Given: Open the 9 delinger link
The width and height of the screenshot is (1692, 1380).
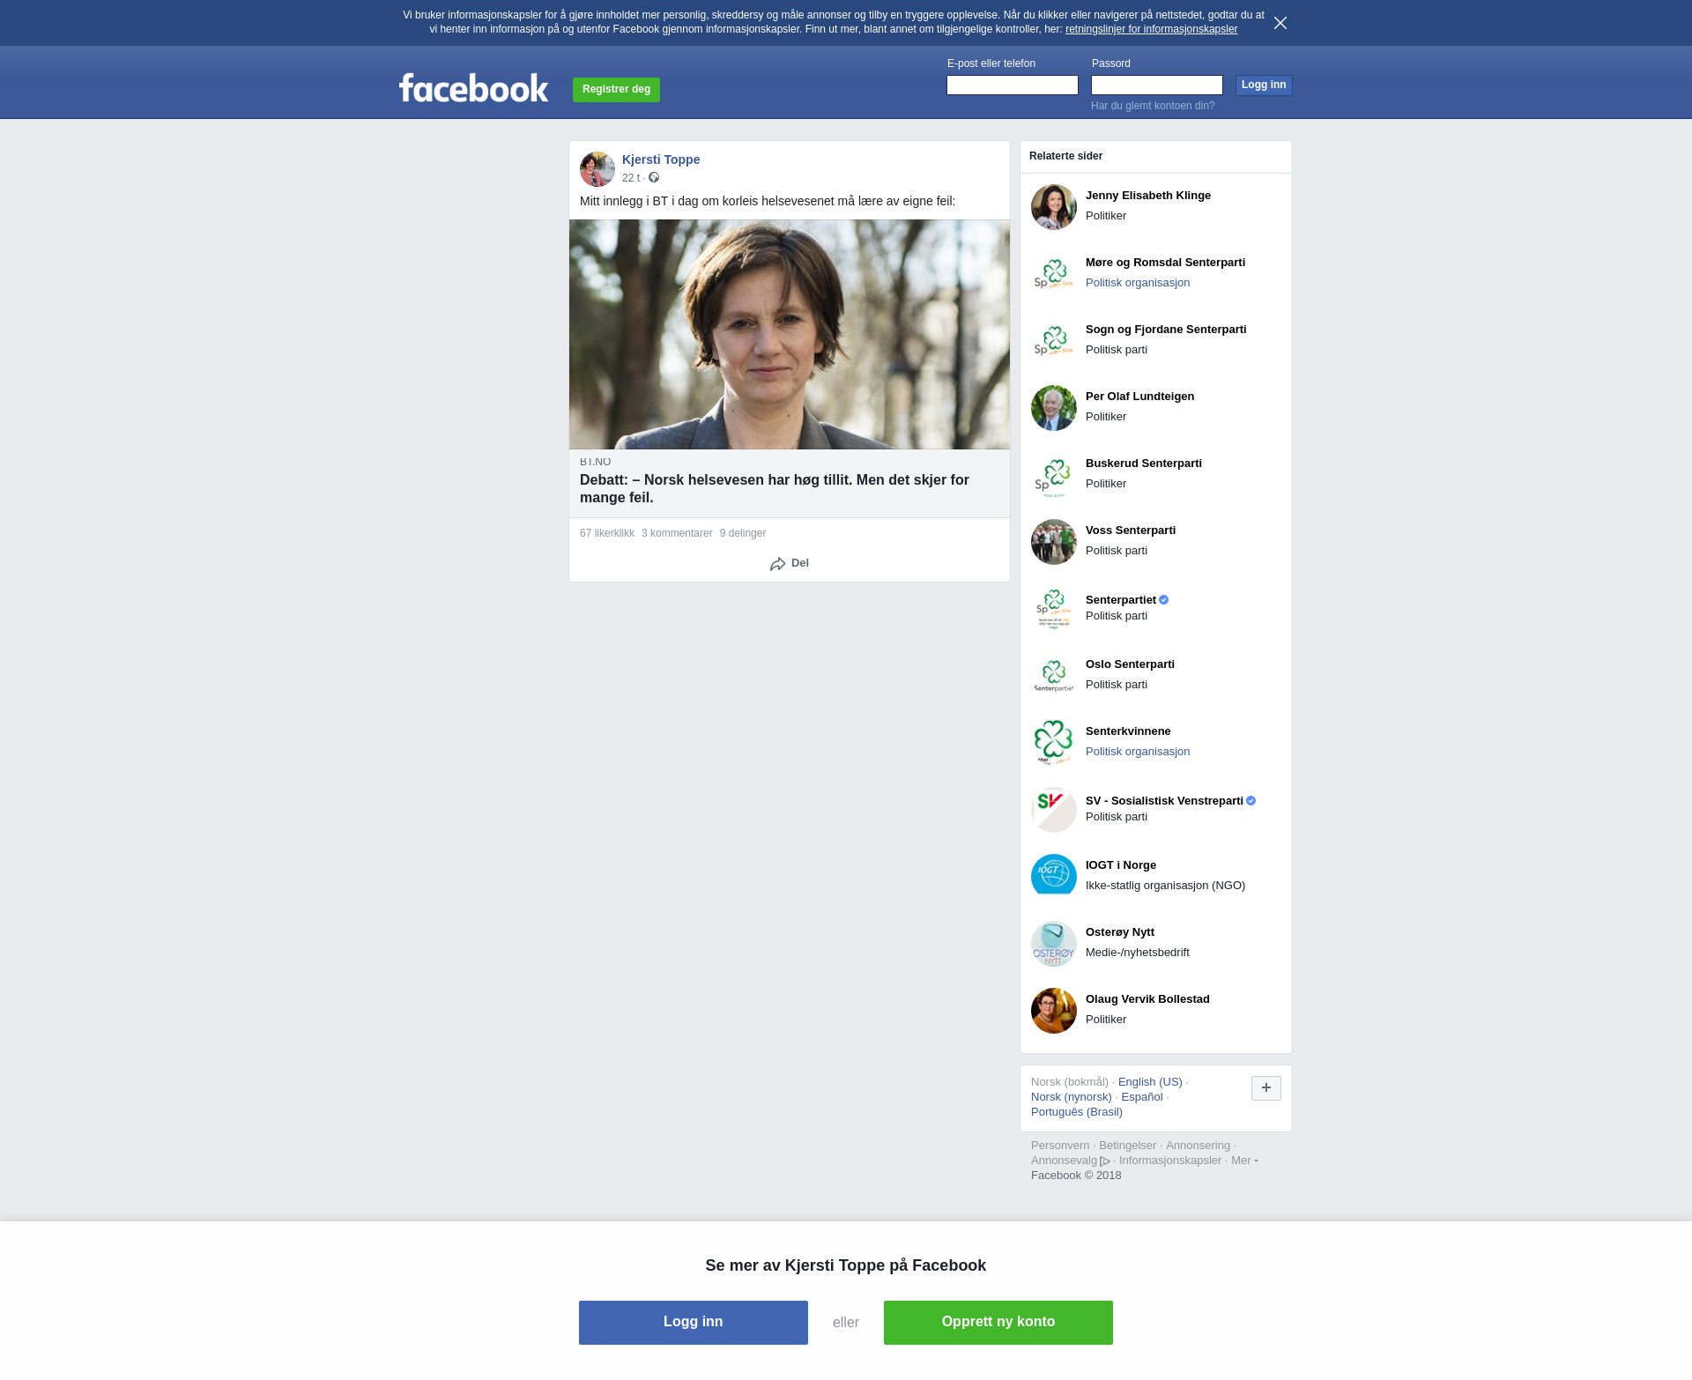Looking at the screenshot, I should click(743, 533).
